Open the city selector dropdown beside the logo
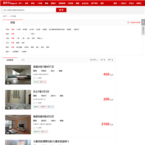This screenshot has height=145, width=145. (x=21, y=3)
